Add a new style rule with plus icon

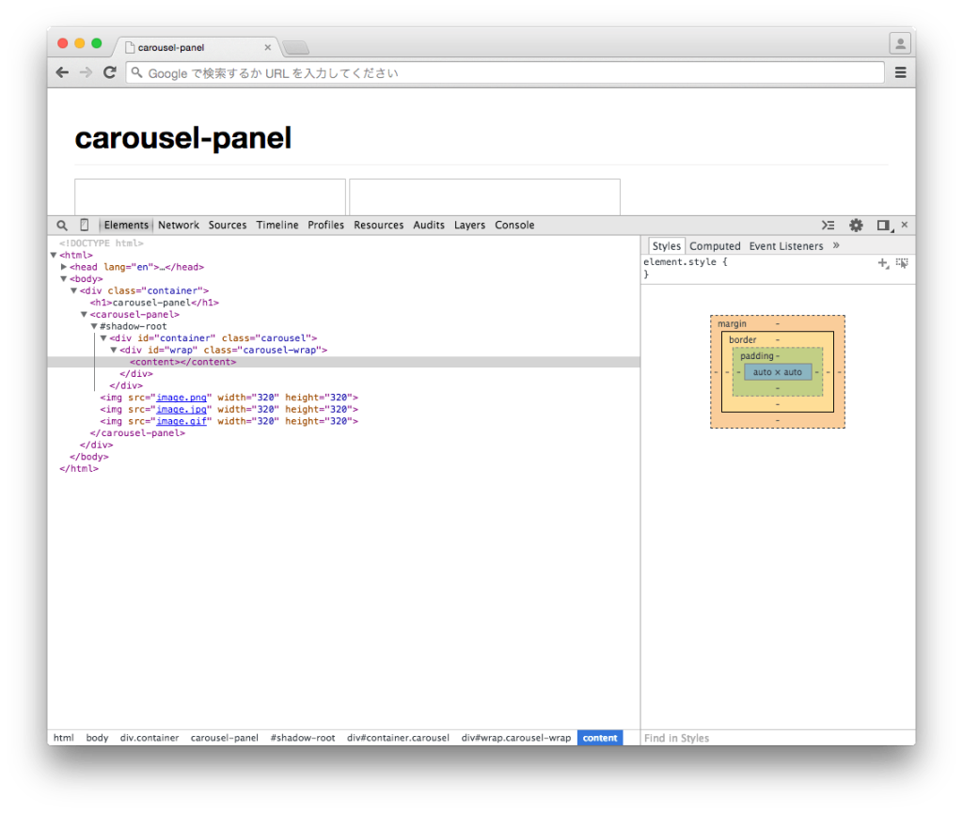(x=882, y=263)
